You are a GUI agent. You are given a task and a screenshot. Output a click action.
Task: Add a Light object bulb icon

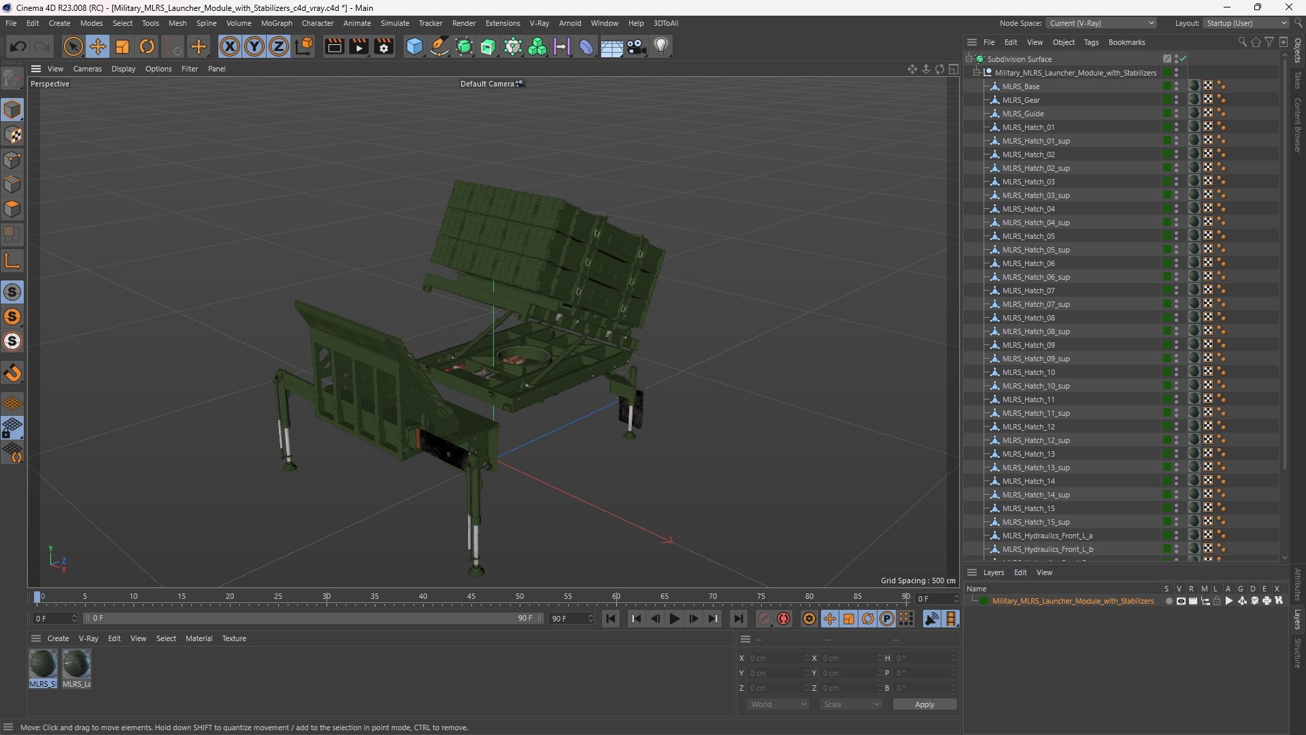[661, 46]
